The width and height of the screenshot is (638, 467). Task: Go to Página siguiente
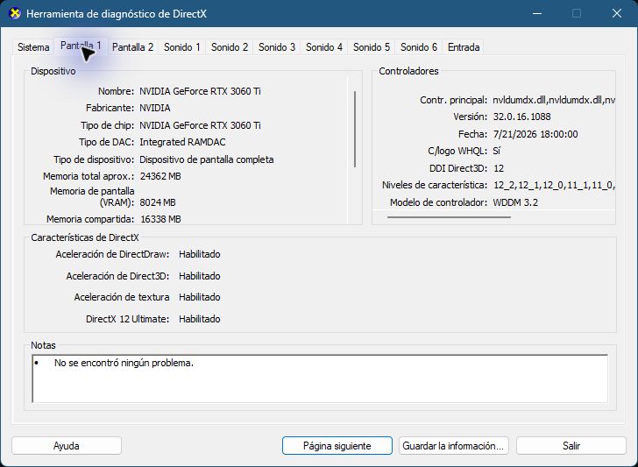point(337,446)
